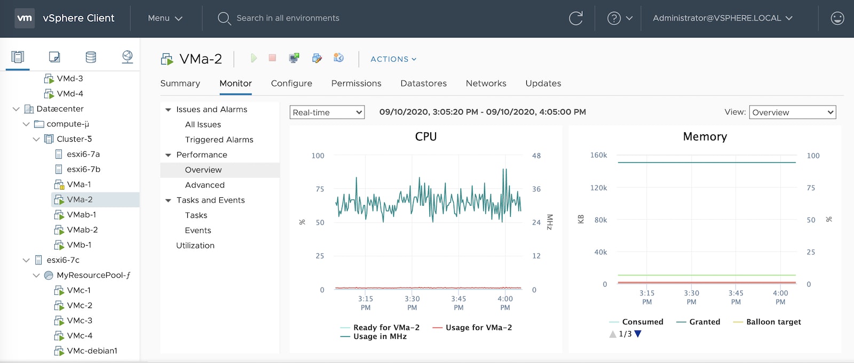Open the Datastores tab
The height and width of the screenshot is (363, 854).
pyautogui.click(x=423, y=84)
